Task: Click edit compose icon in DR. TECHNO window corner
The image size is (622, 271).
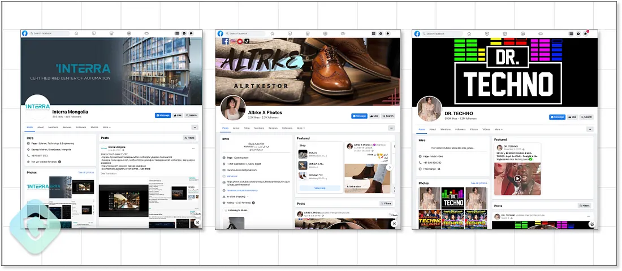Action: pos(591,224)
